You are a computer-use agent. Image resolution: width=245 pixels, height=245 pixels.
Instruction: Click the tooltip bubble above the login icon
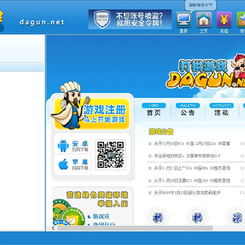201,5
